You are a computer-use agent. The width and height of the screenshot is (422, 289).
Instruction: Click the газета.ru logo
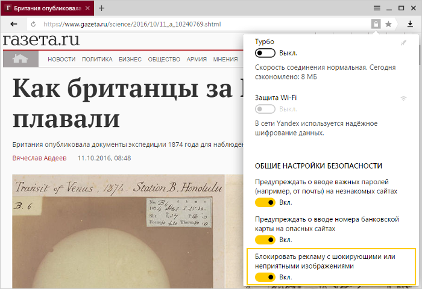coord(42,40)
